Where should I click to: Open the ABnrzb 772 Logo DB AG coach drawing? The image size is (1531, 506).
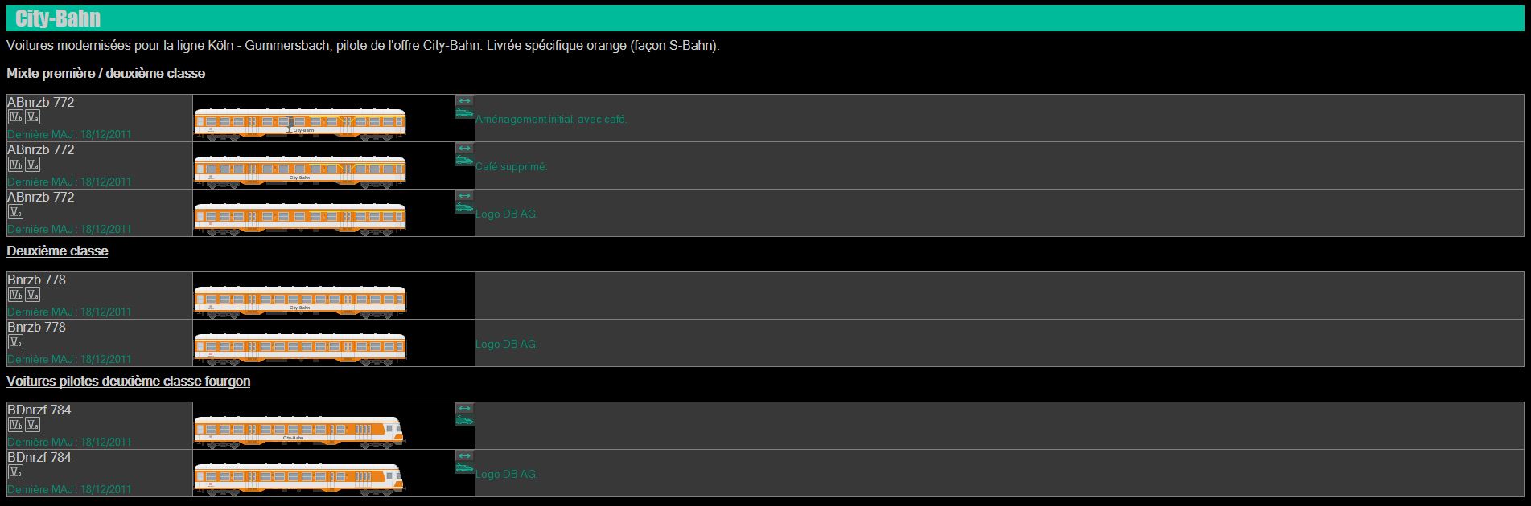[x=300, y=219]
